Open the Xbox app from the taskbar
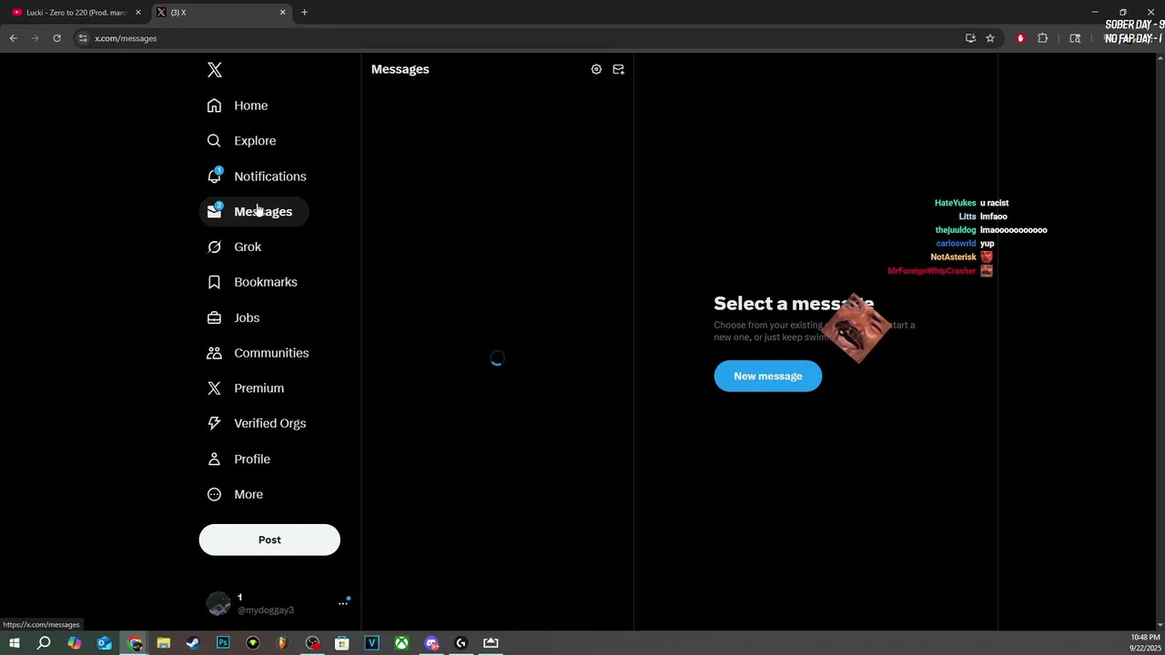 401,643
